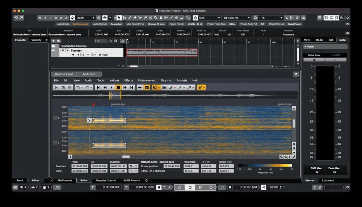Image resolution: width=362 pixels, height=207 pixels.
Task: Click the Add Track plus icon
Action: 53,41
